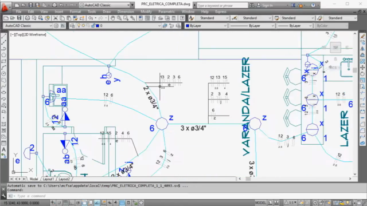
Task: Open the Draw menu
Action: pos(107,11)
